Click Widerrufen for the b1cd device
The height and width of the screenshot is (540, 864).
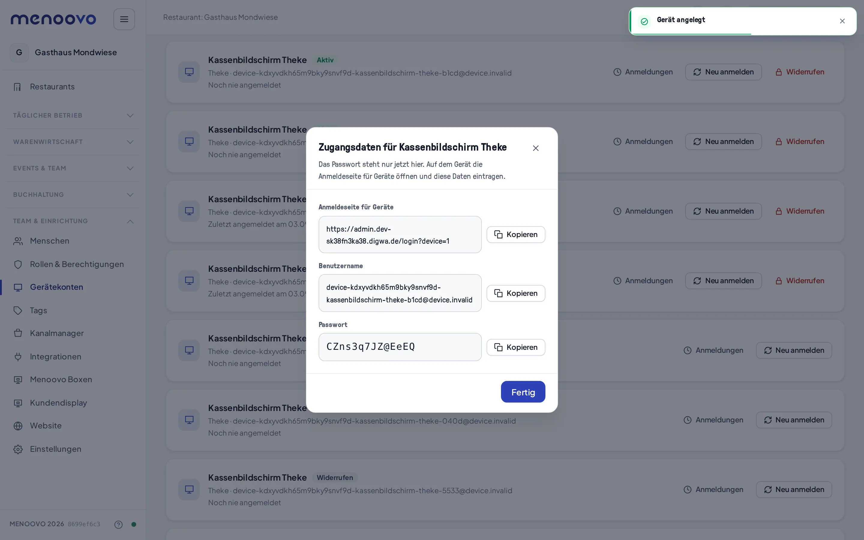click(799, 72)
